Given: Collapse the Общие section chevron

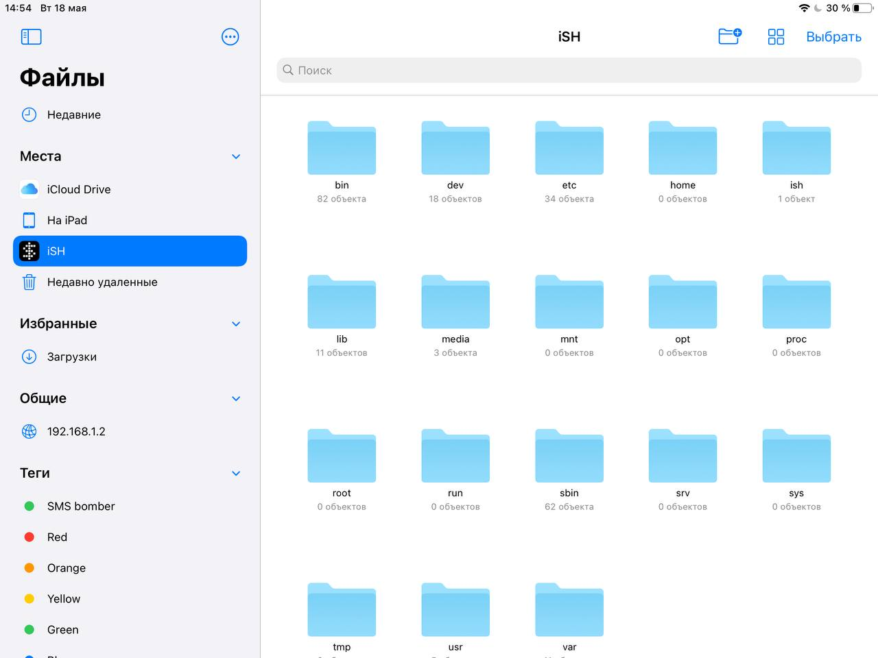Looking at the screenshot, I should click(236, 399).
